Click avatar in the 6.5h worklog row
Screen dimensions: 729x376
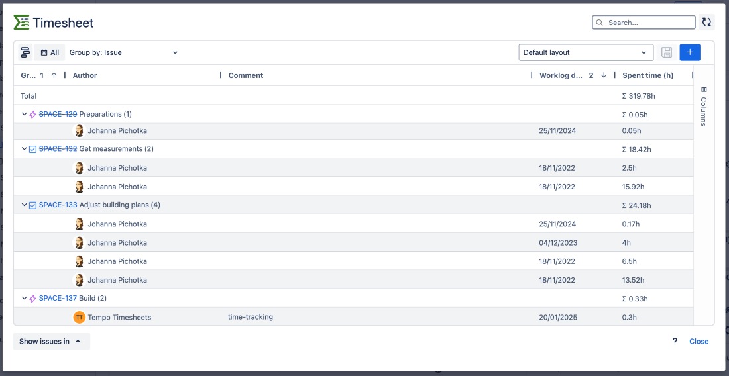[x=80, y=261]
